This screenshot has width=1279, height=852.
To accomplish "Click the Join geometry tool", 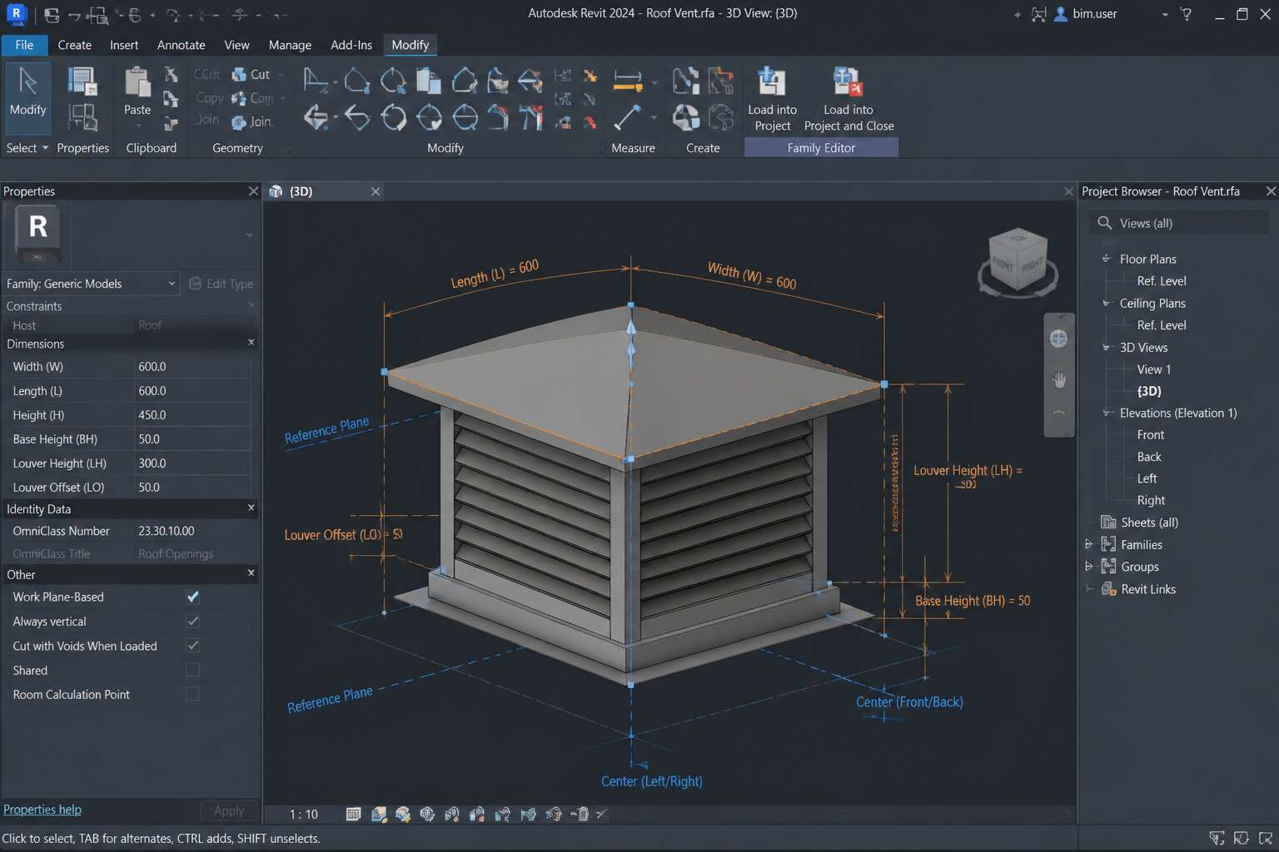I will (x=251, y=121).
